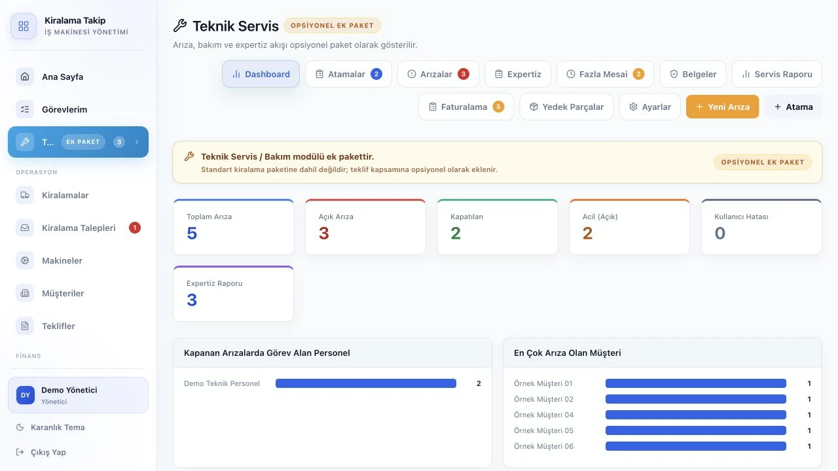
Task: Switch to the Expertiz tab
Action: 518,74
